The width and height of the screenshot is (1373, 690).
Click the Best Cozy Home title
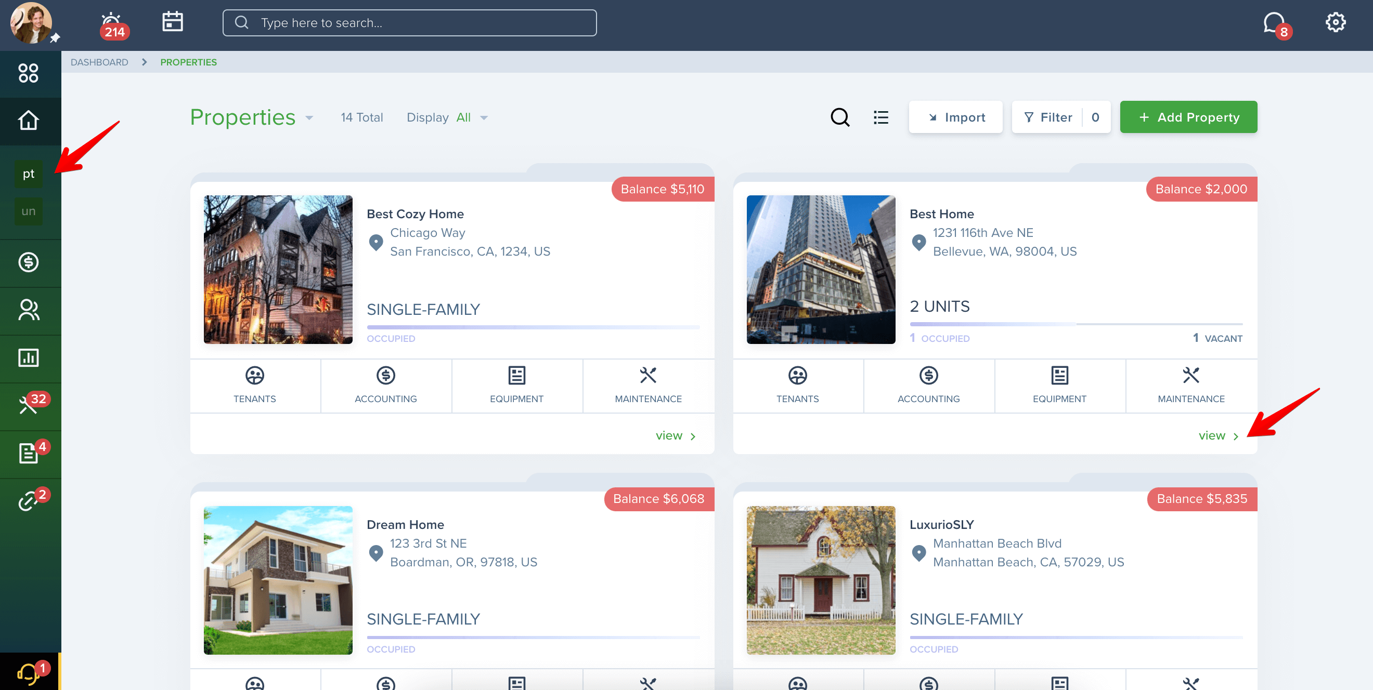pyautogui.click(x=415, y=214)
